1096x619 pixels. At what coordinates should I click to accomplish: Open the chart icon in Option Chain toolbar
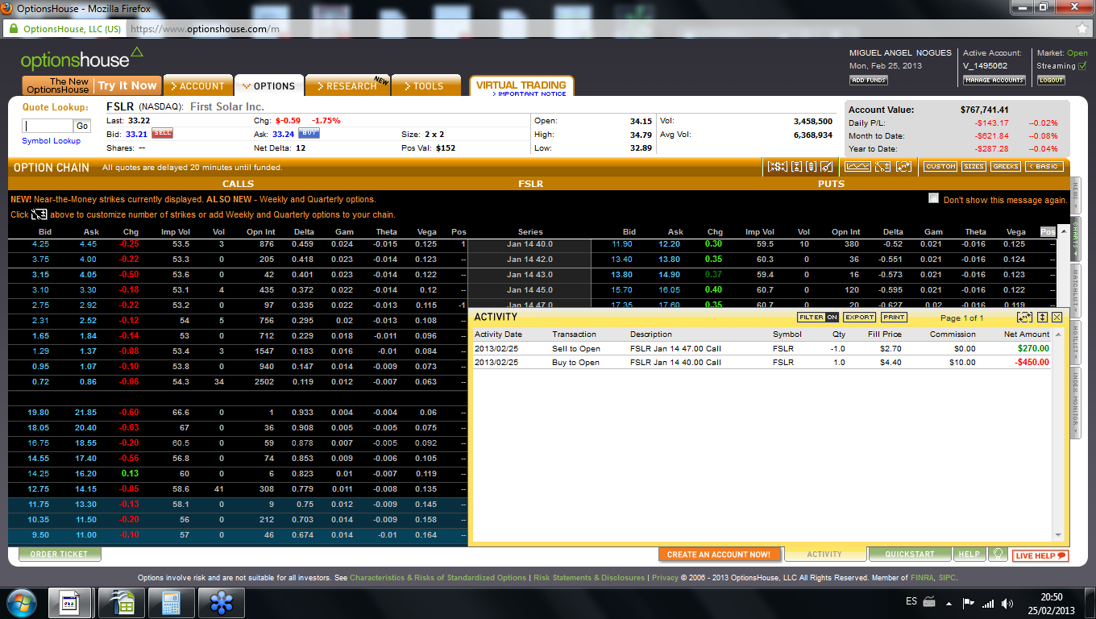point(857,167)
